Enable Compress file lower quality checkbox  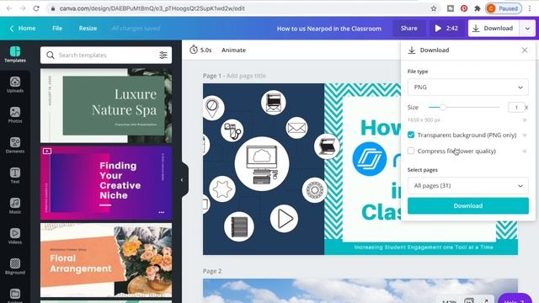coord(411,151)
